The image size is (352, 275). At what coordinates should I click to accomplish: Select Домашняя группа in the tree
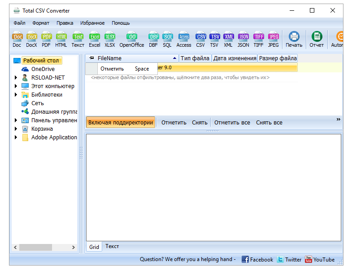54,112
